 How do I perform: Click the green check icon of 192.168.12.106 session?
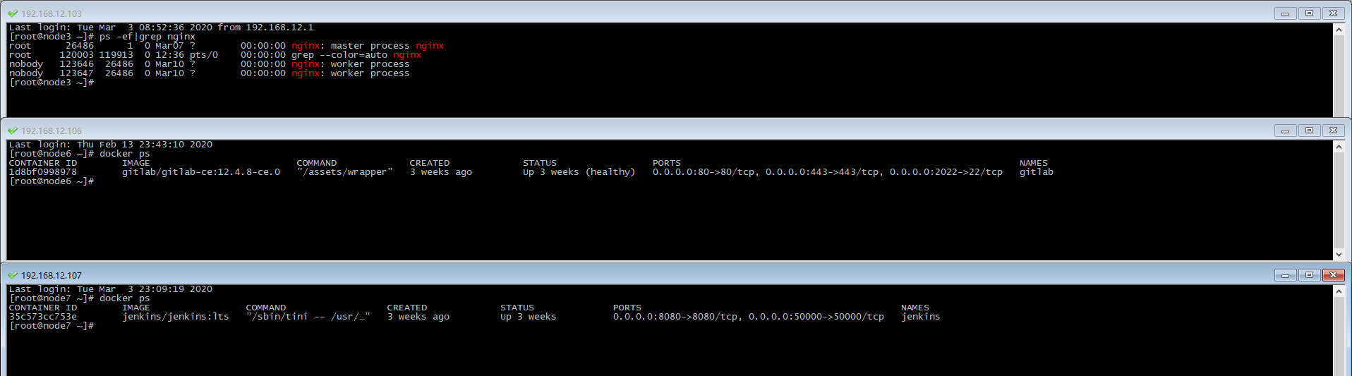point(13,131)
